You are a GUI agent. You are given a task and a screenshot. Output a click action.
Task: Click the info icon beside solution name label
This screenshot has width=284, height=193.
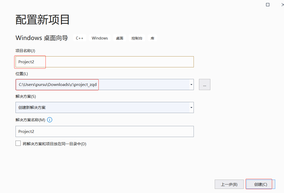click(x=50, y=120)
